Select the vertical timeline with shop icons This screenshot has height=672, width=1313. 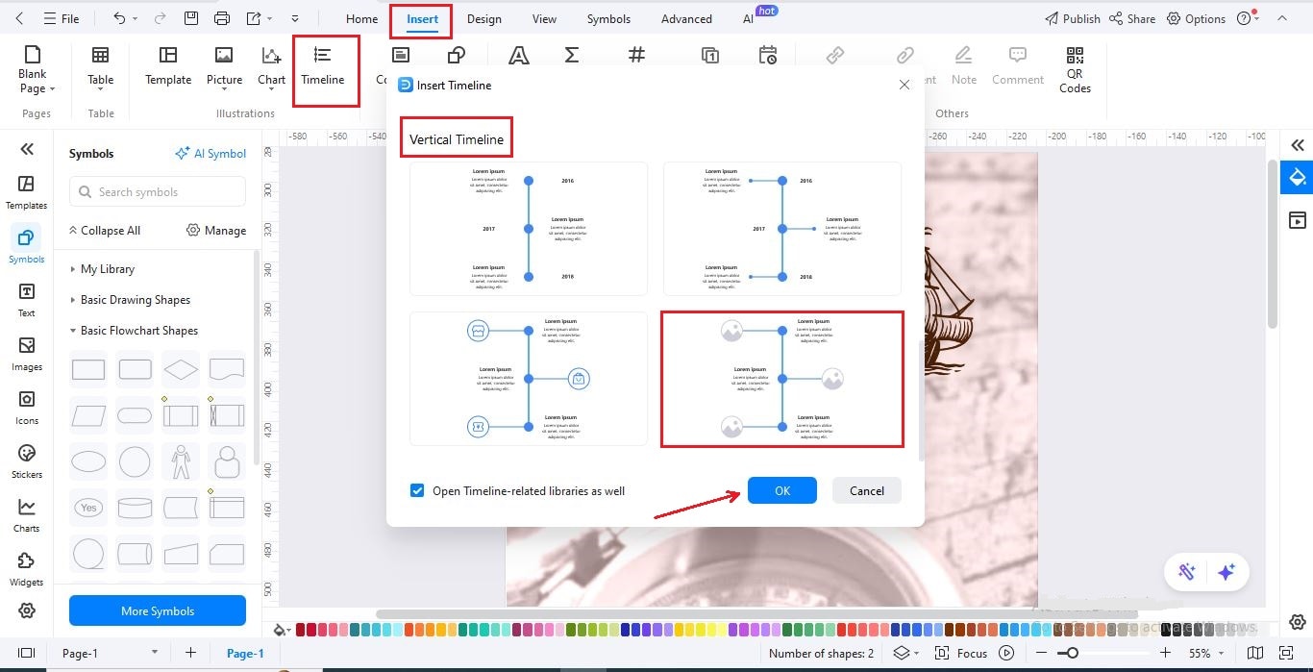[x=529, y=379]
